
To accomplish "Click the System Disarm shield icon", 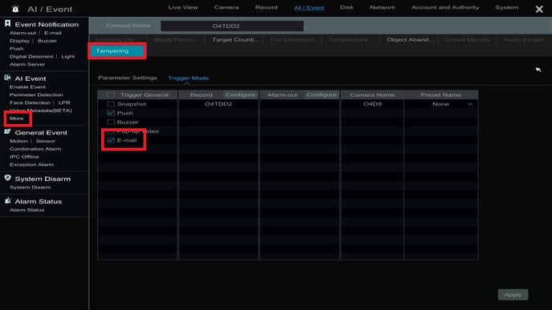I will pos(7,178).
